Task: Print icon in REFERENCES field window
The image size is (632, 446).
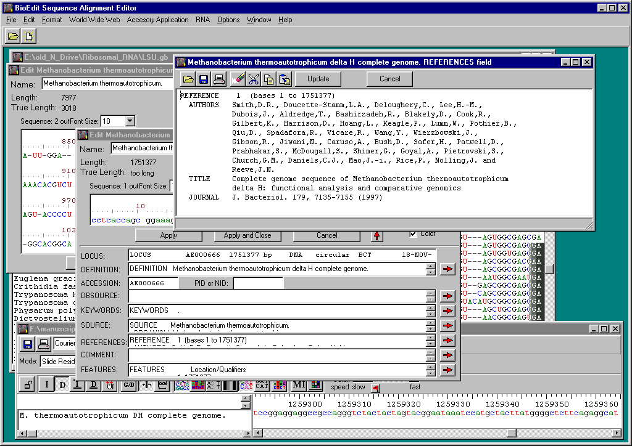Action: pos(219,79)
